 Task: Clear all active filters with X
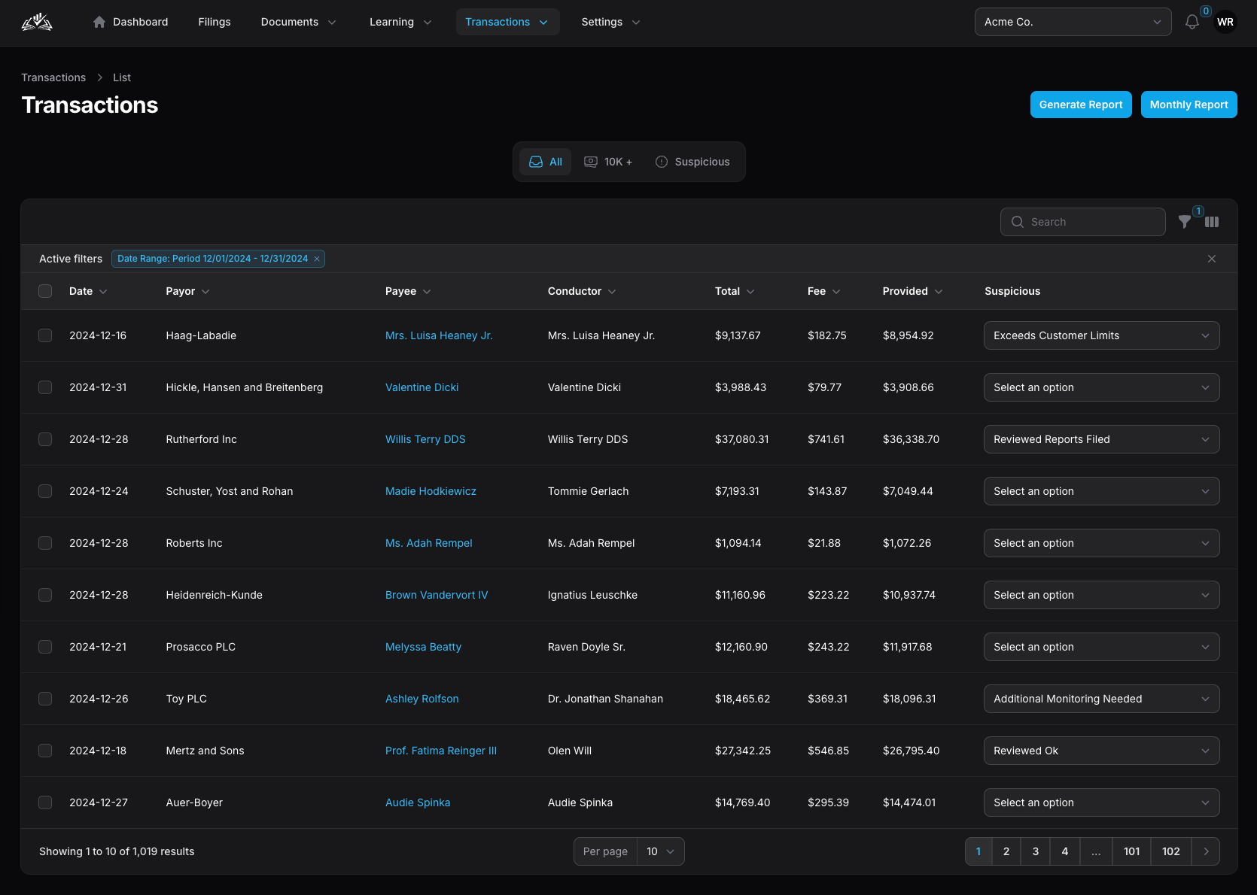point(1212,259)
